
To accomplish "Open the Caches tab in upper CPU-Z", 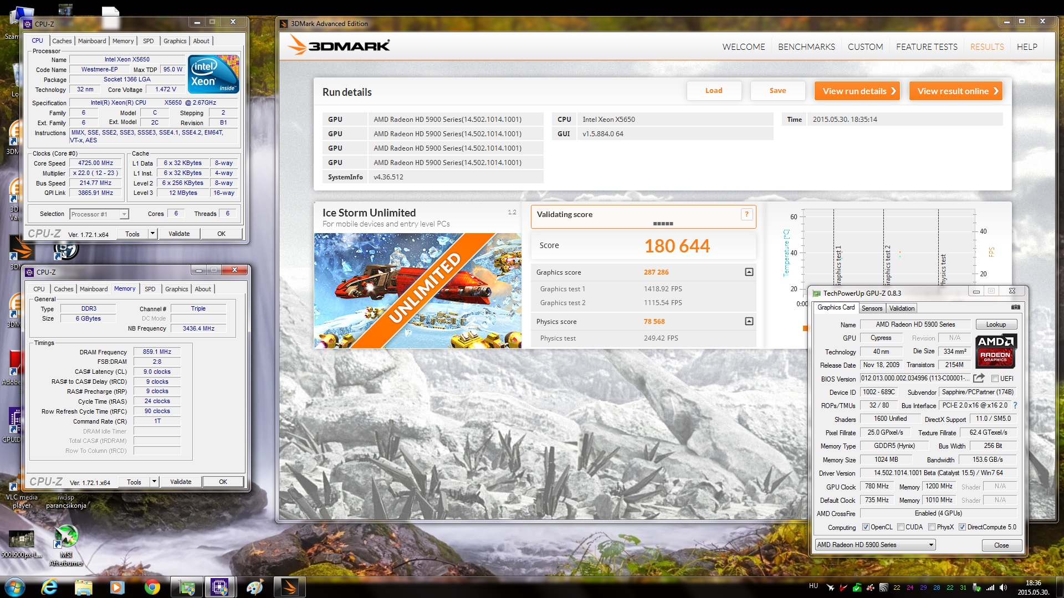I will (x=62, y=41).
